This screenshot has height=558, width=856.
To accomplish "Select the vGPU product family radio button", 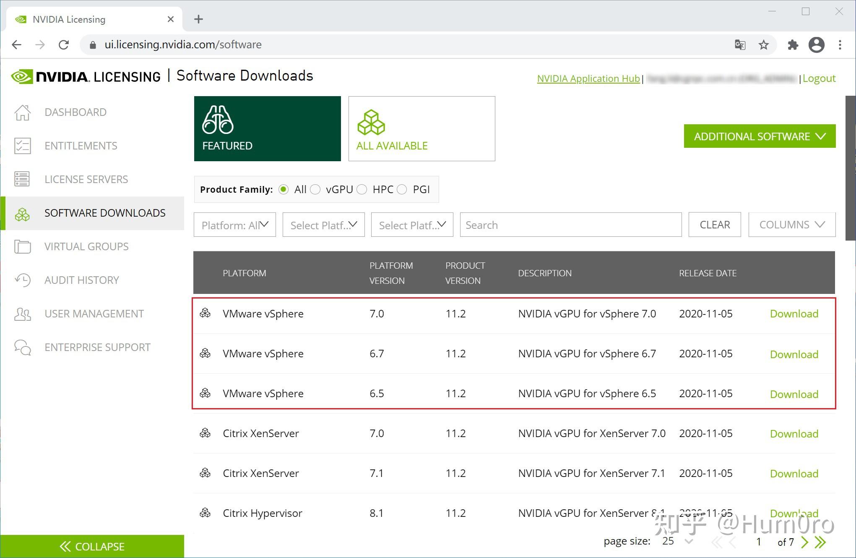I will [315, 189].
